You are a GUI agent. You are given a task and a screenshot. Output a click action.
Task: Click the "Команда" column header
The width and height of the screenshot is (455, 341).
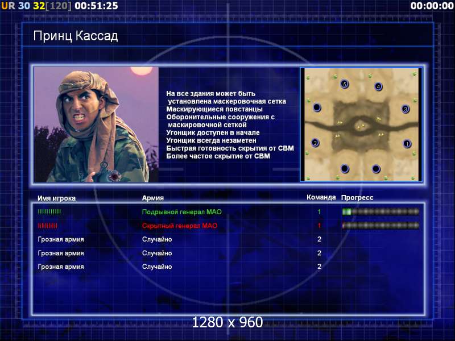[x=321, y=197]
